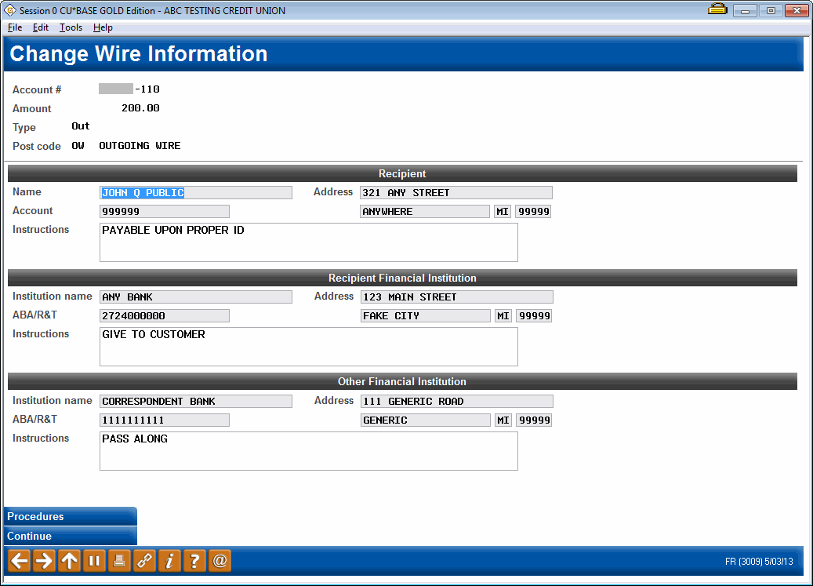
Task: Open online help with the i information icon
Action: pyautogui.click(x=169, y=561)
